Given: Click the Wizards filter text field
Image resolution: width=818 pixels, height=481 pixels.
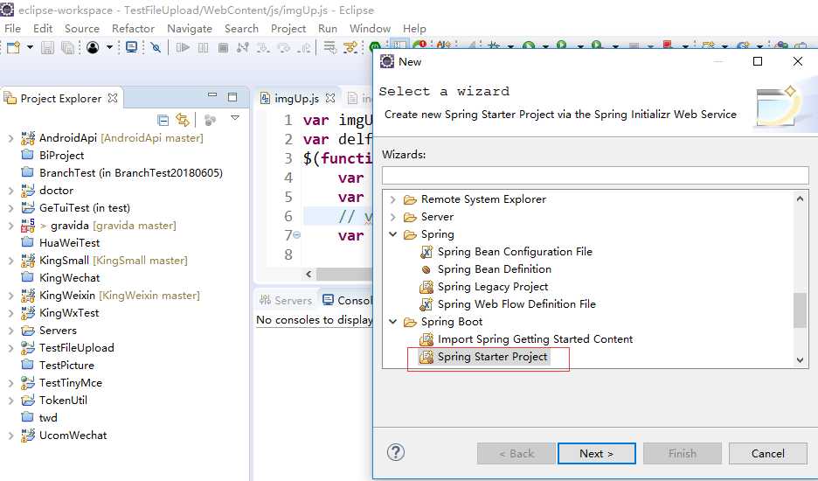Looking at the screenshot, I should coord(595,176).
